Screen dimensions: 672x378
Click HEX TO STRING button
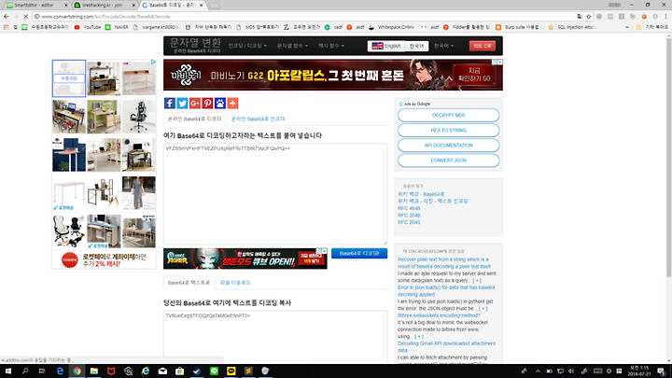coord(448,131)
